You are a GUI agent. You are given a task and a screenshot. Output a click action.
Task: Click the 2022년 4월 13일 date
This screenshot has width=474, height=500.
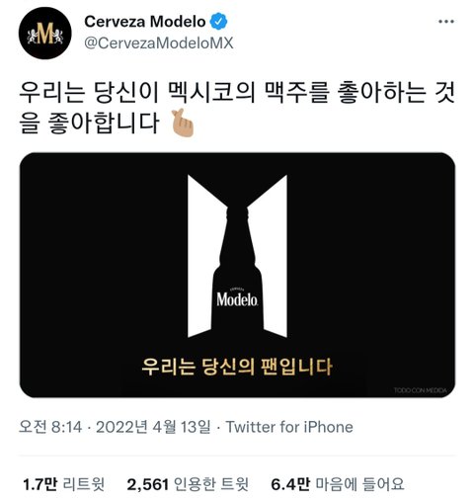[x=153, y=427]
